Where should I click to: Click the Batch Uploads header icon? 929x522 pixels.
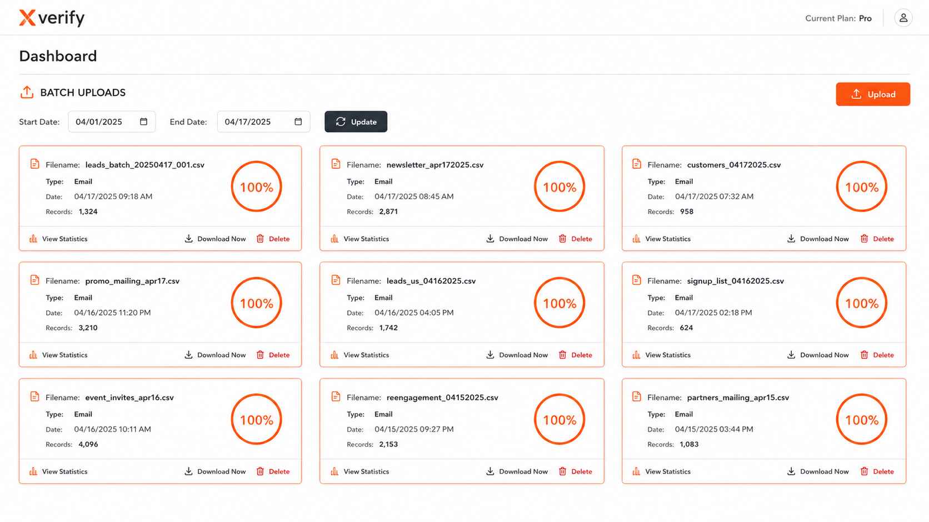tap(27, 92)
